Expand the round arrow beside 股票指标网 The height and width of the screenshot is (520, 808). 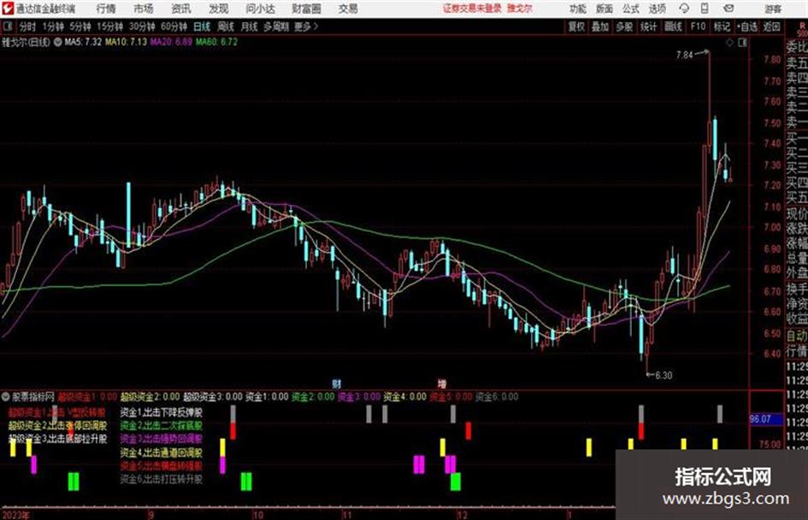point(6,397)
